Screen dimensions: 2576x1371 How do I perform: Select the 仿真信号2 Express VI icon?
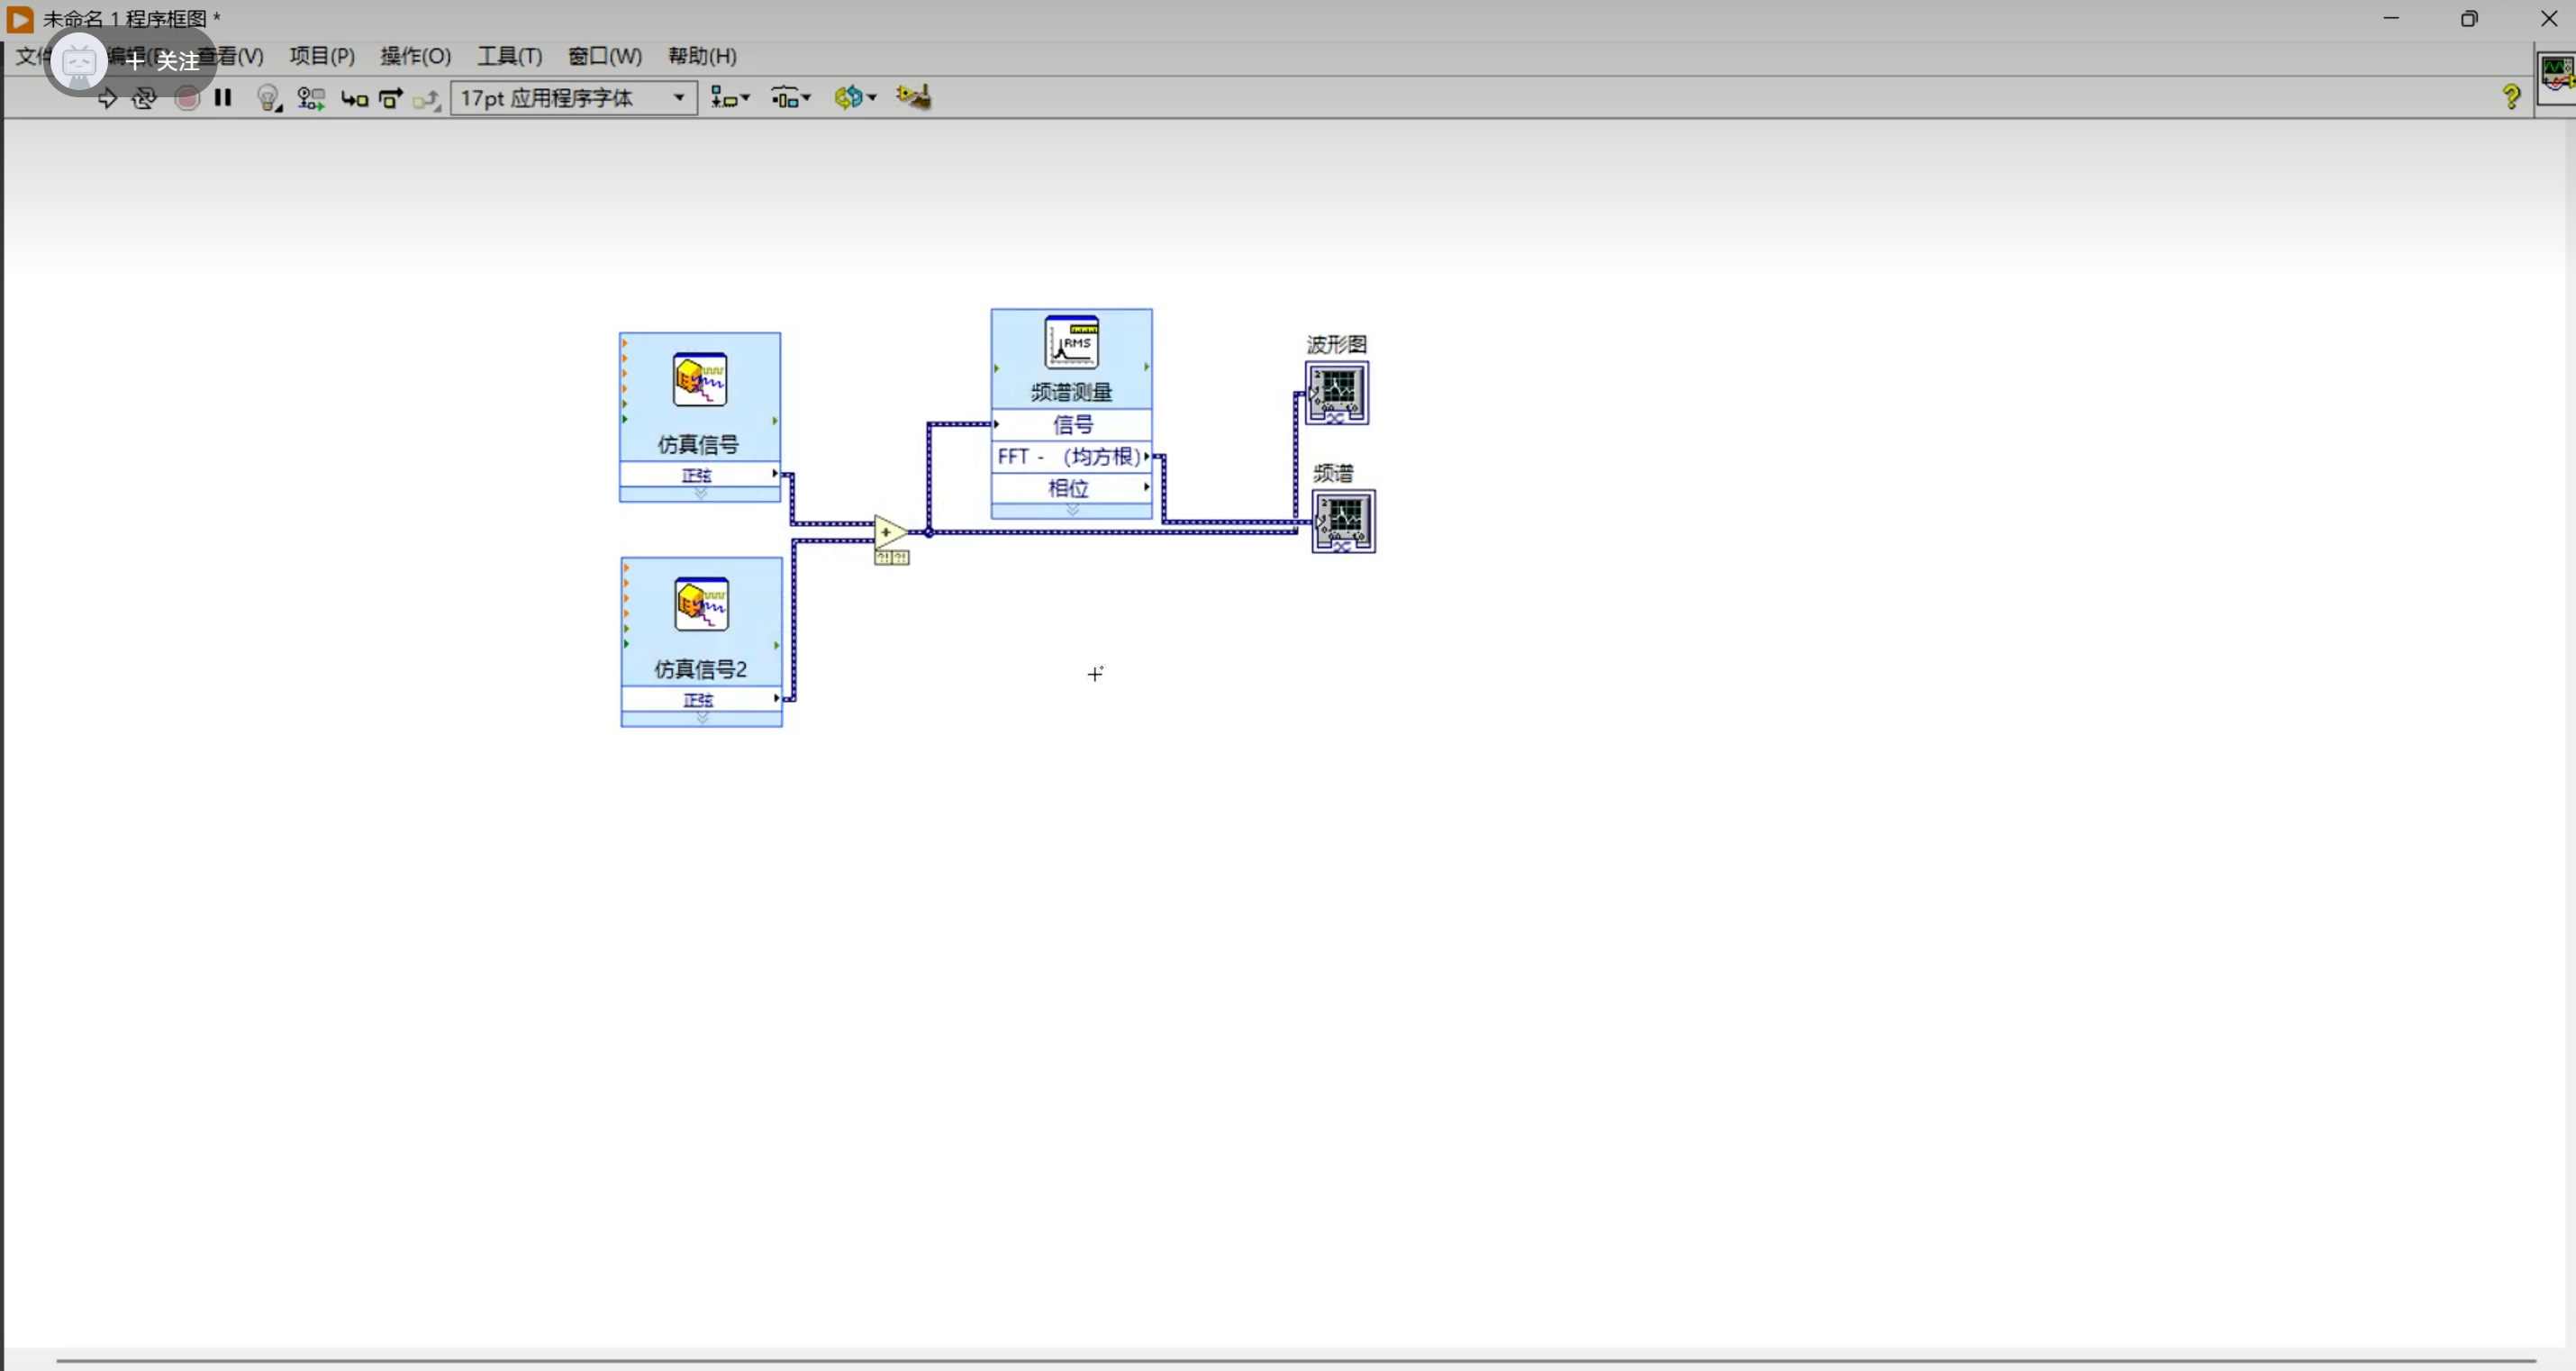point(702,605)
